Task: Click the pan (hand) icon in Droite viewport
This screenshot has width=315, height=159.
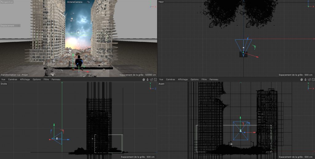Action: (x=144, y=79)
